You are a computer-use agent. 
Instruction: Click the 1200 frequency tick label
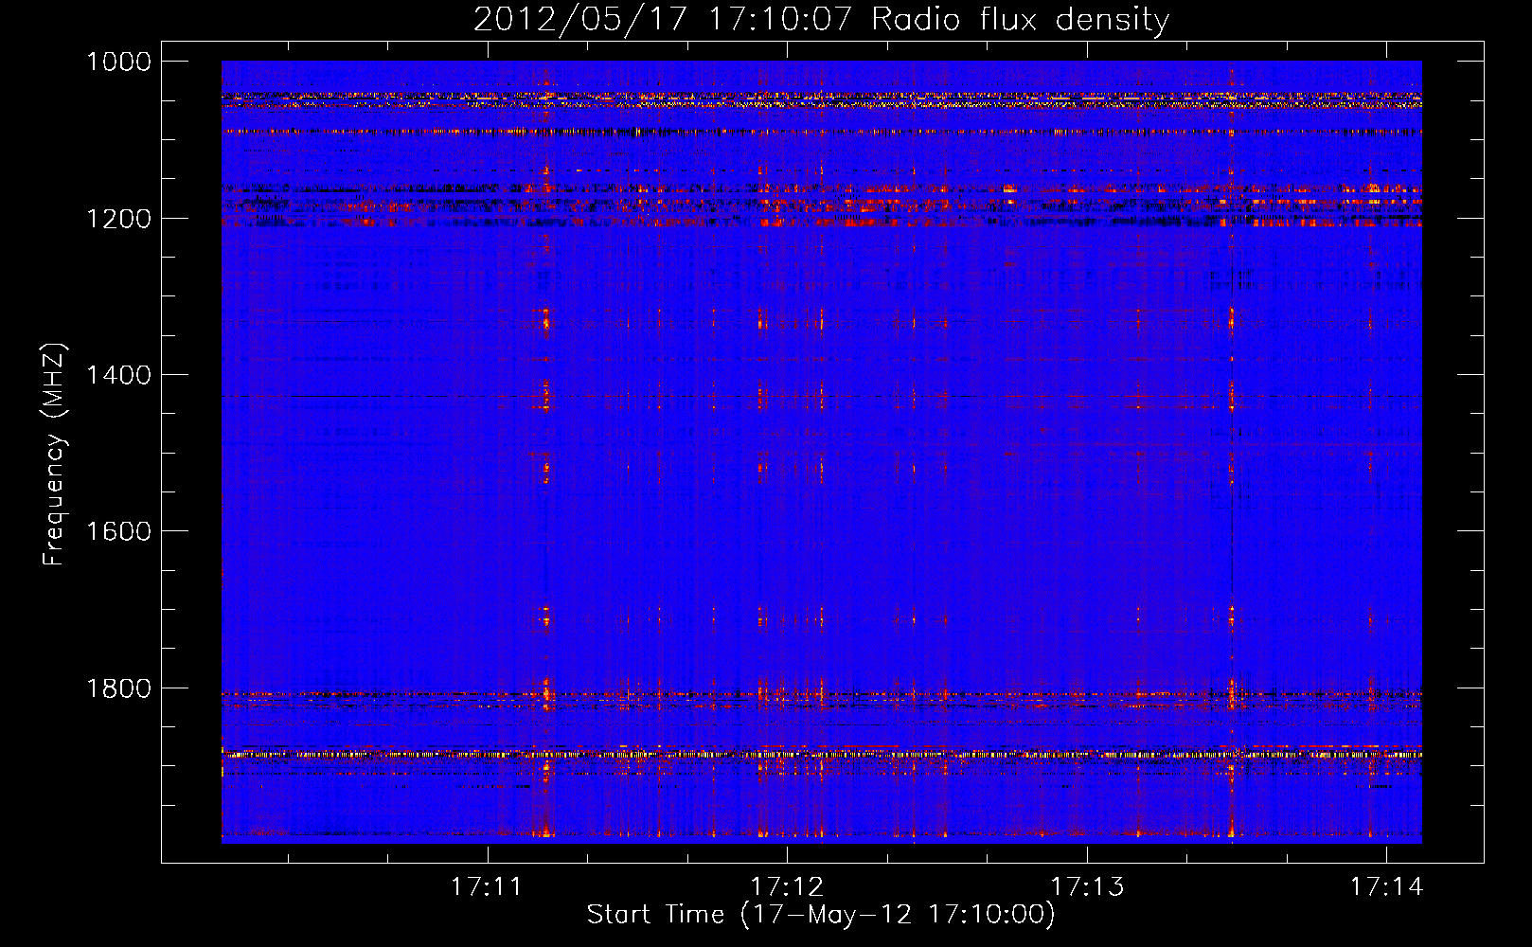pos(118,219)
